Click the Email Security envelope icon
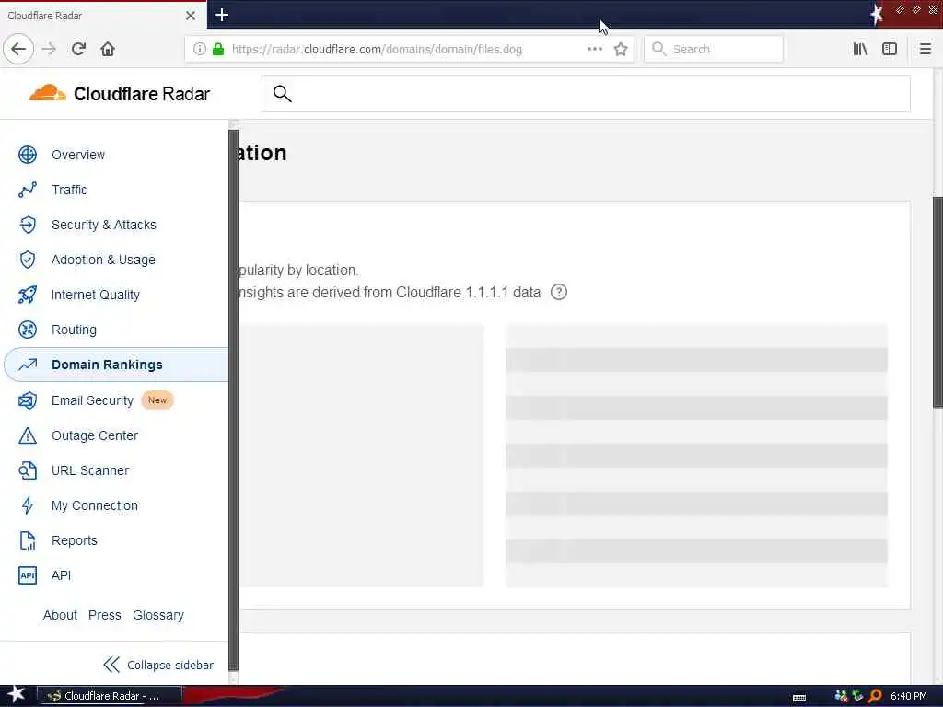 [x=28, y=400]
